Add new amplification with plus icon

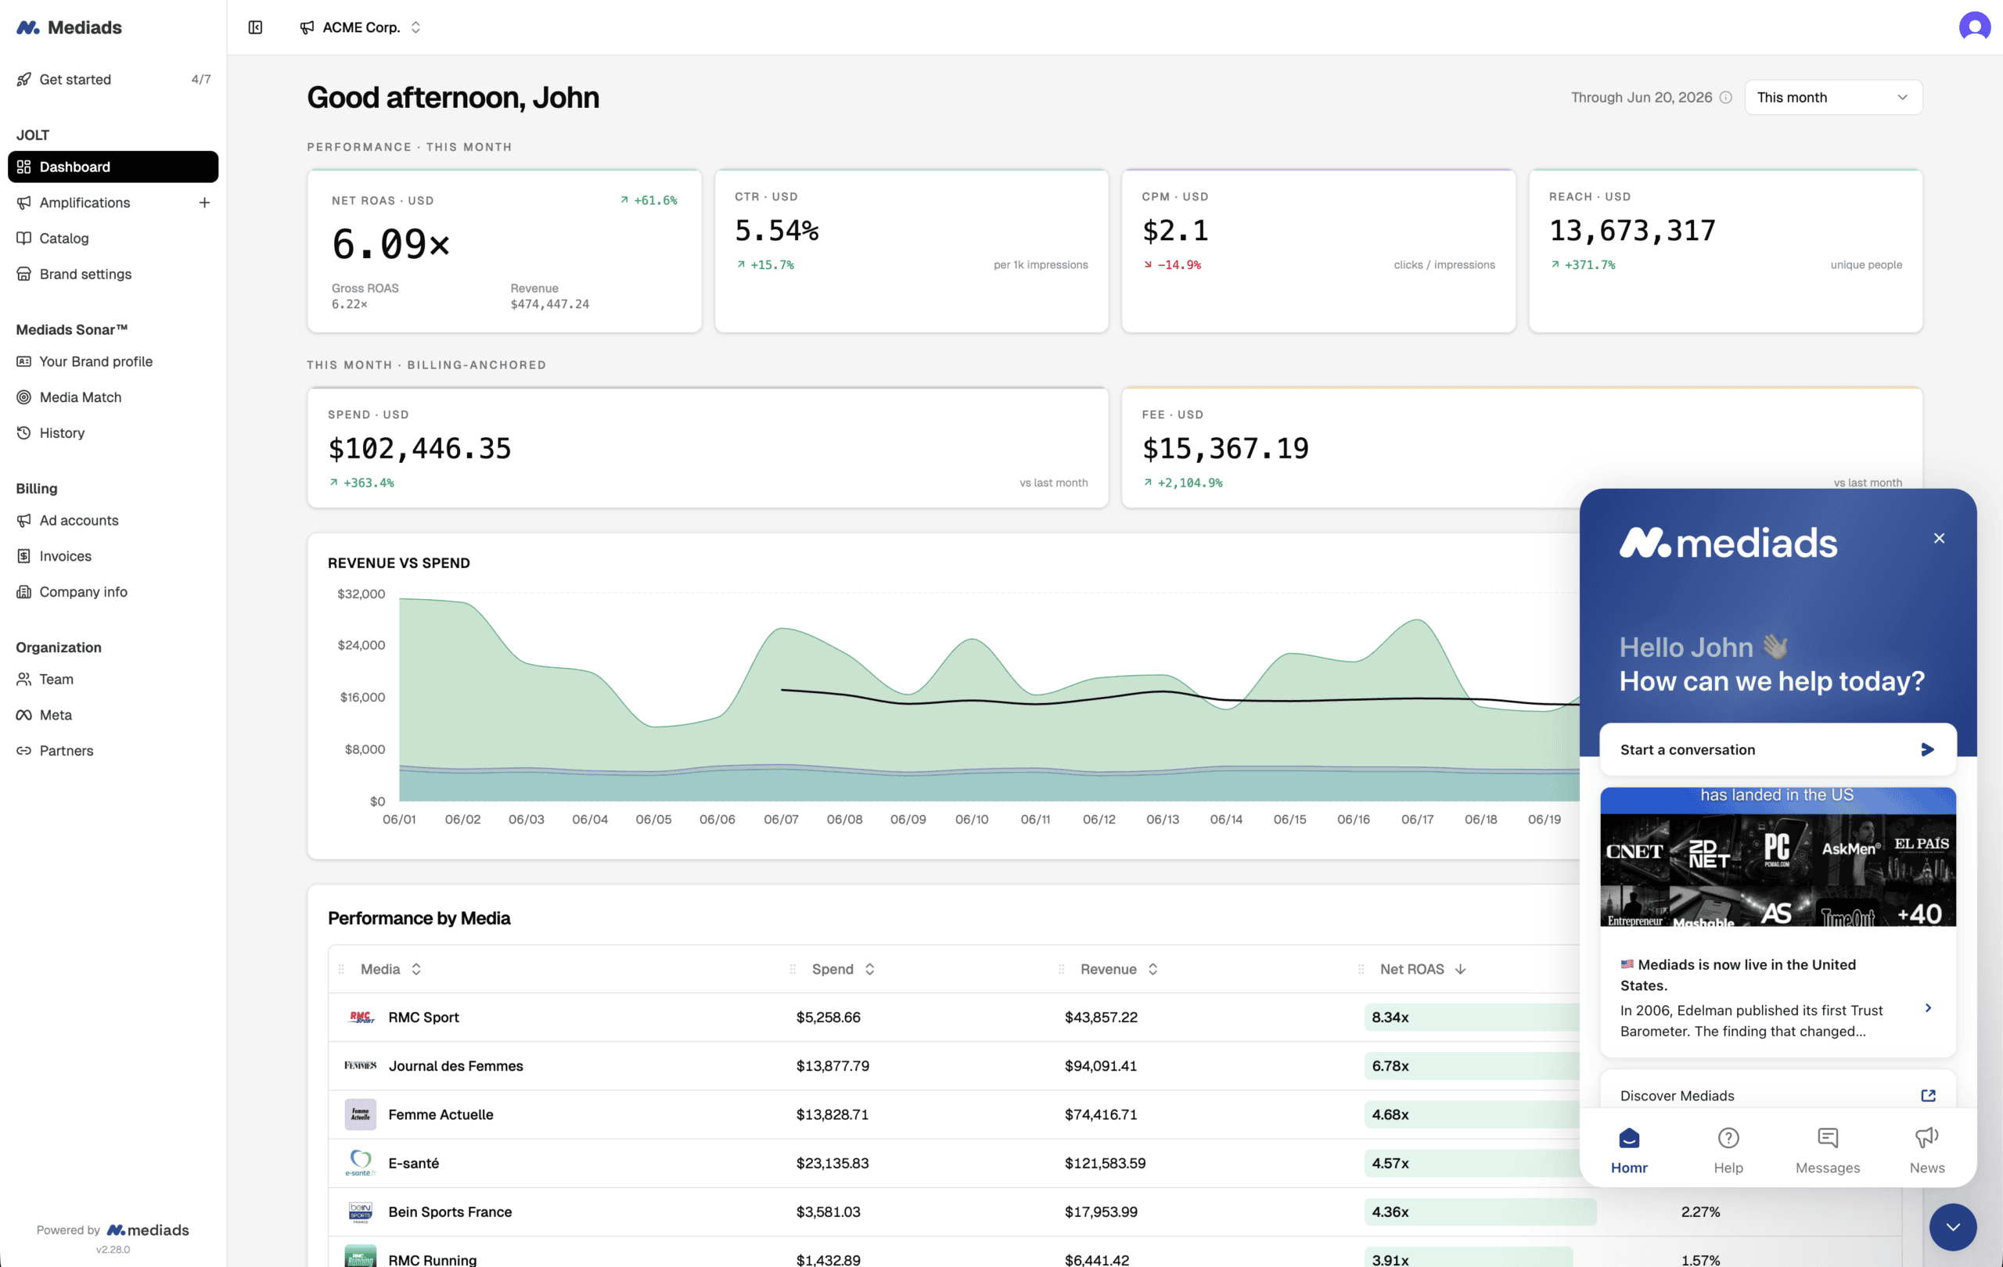[x=203, y=202]
